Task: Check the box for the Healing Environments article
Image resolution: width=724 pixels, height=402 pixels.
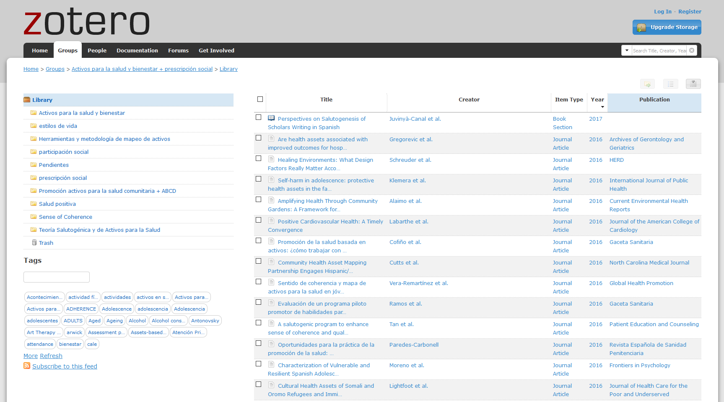Action: (259, 158)
